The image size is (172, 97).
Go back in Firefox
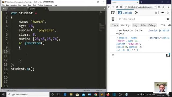(x=109, y=7)
